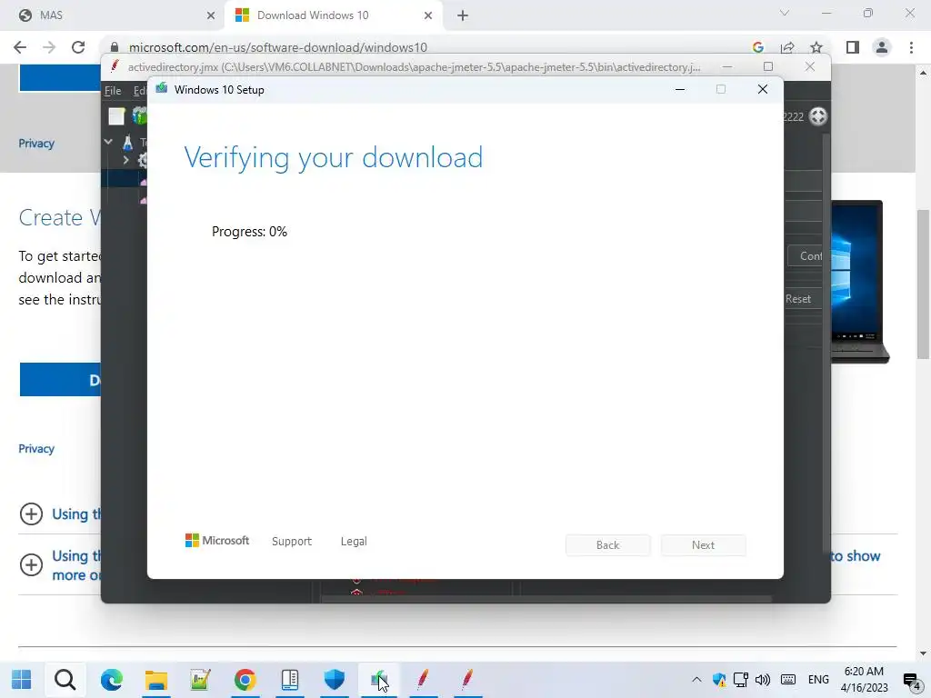Click the Legal link in Windows 10 Setup
931x698 pixels.
pyautogui.click(x=354, y=542)
